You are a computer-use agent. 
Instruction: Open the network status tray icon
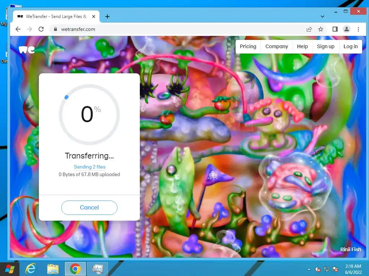(x=326, y=269)
